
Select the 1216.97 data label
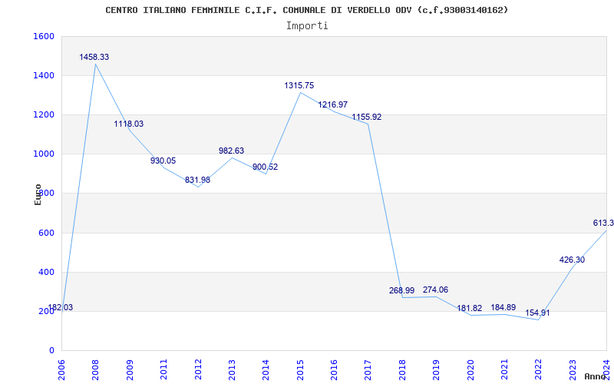333,105
